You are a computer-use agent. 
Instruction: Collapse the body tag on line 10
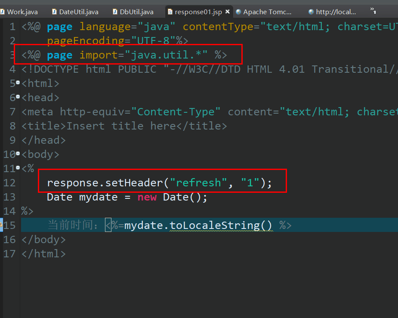(18, 154)
